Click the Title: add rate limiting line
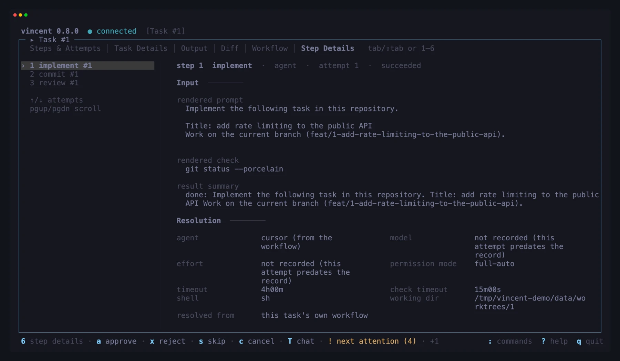Screen dimensions: 620x361 [x=279, y=126]
